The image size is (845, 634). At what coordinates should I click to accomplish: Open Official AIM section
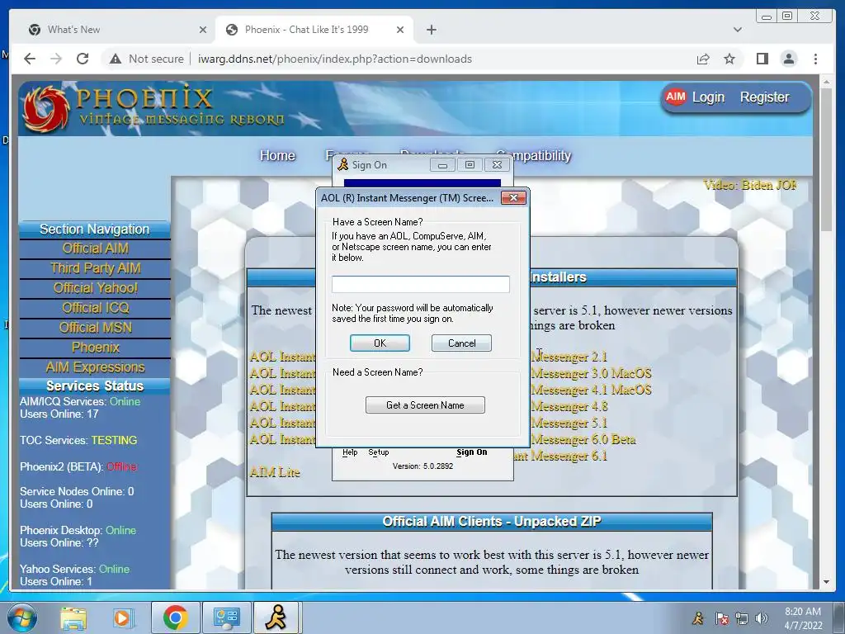(95, 248)
